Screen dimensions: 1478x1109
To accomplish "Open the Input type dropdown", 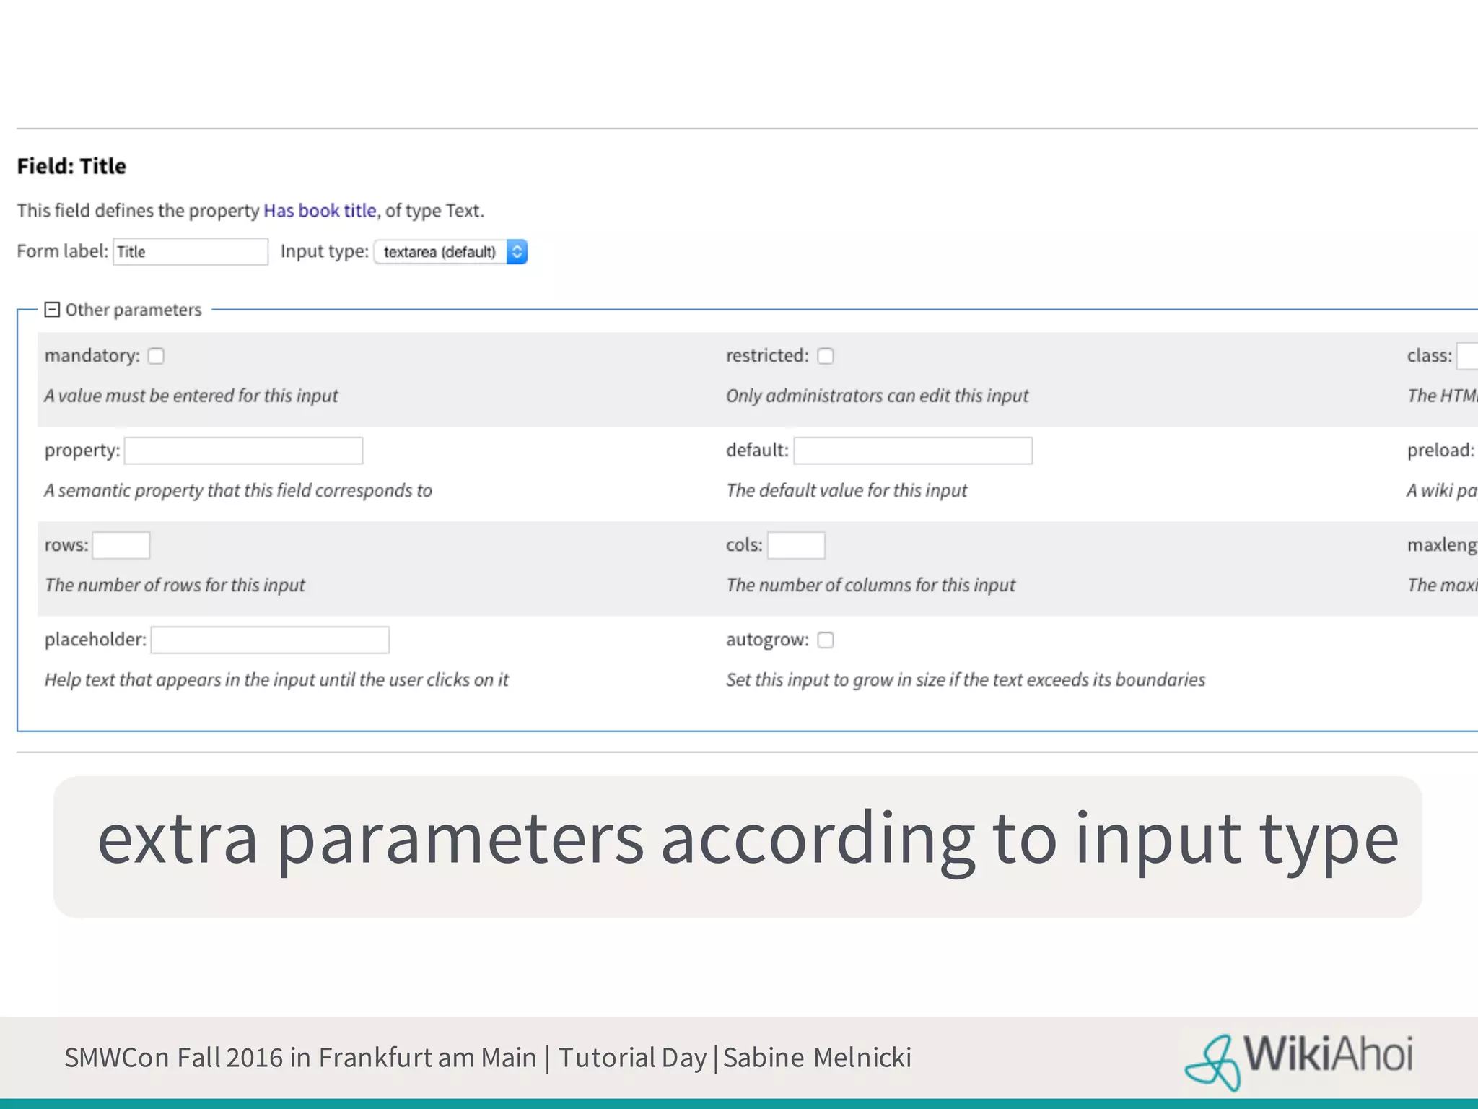I will point(451,252).
